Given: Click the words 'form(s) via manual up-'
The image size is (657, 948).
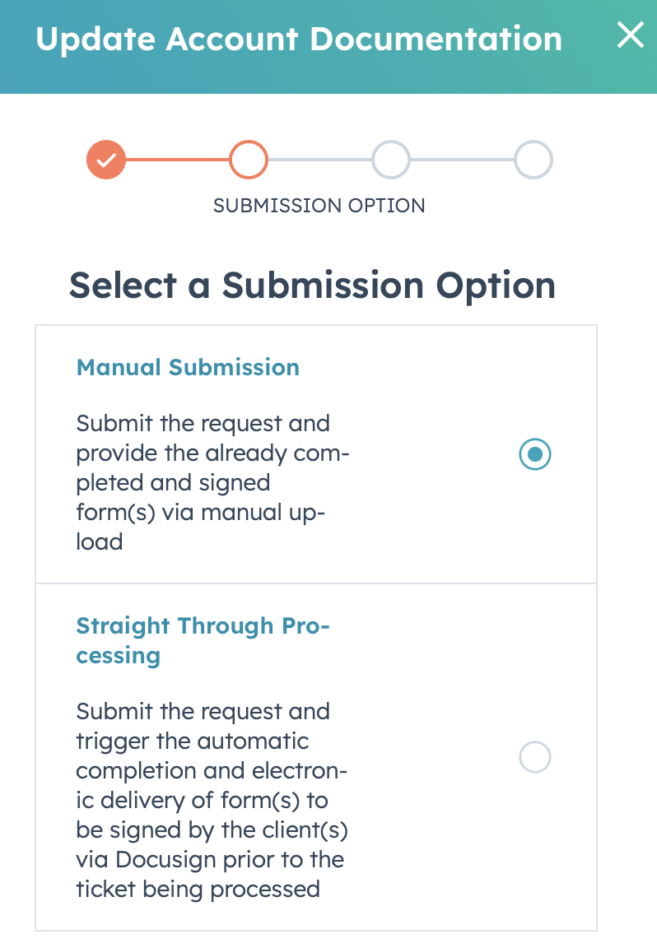Looking at the screenshot, I should coord(201,512).
